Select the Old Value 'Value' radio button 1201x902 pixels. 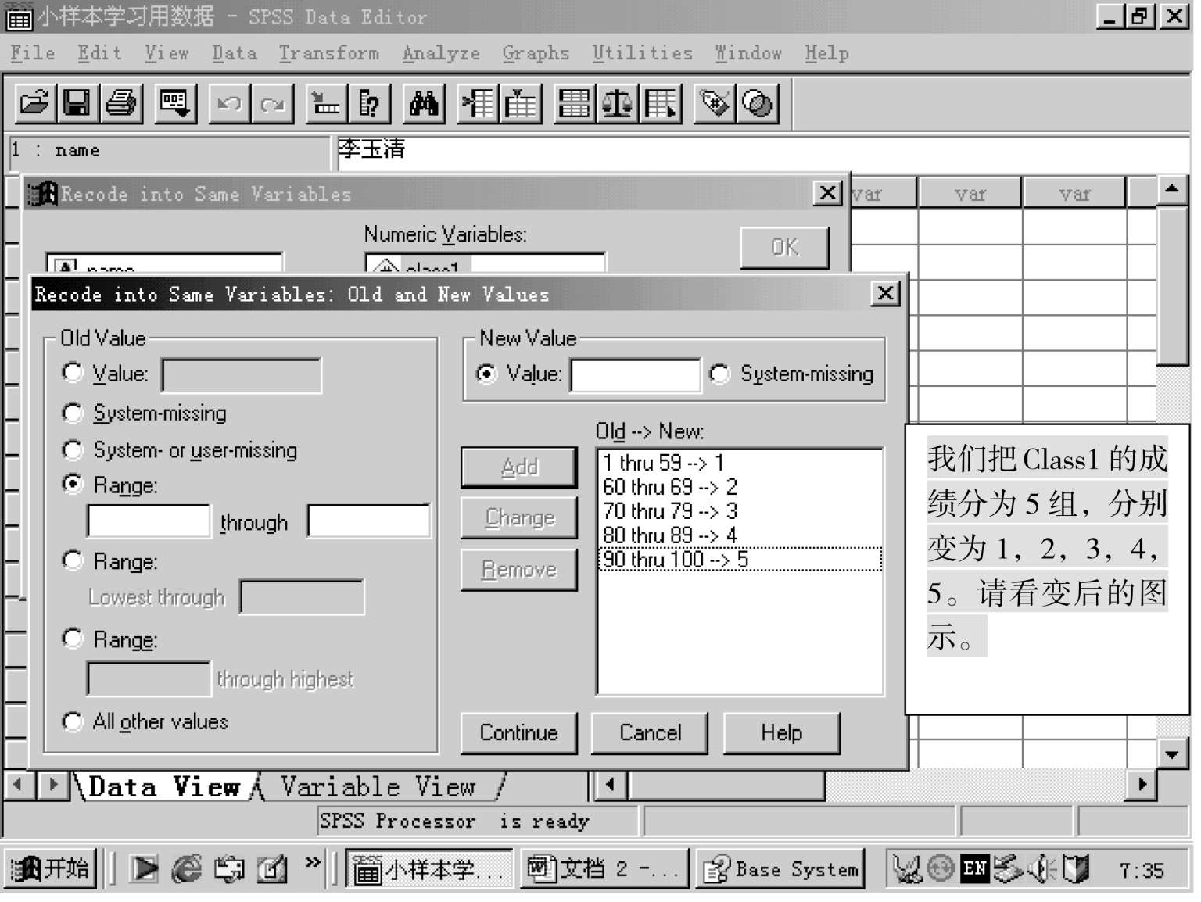[x=73, y=373]
